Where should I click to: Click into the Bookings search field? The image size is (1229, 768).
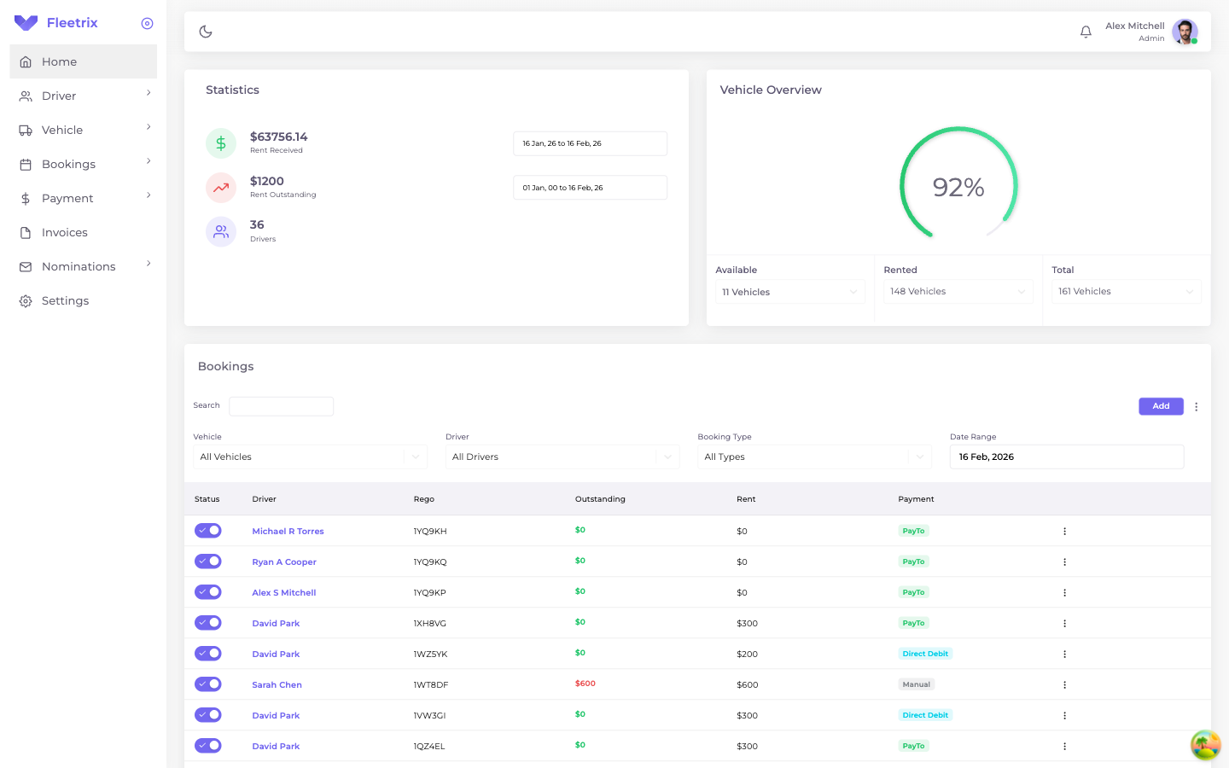(x=281, y=406)
